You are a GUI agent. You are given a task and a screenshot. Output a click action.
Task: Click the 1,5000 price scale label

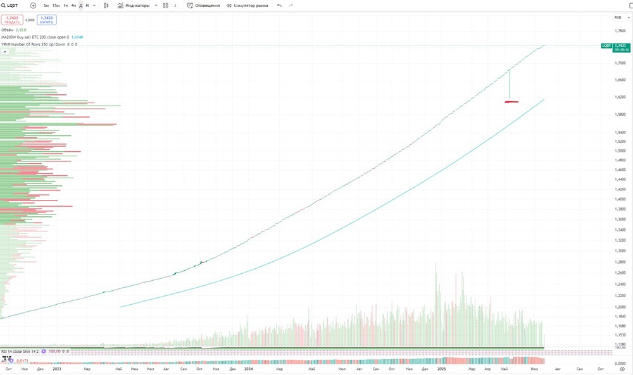coord(620,151)
